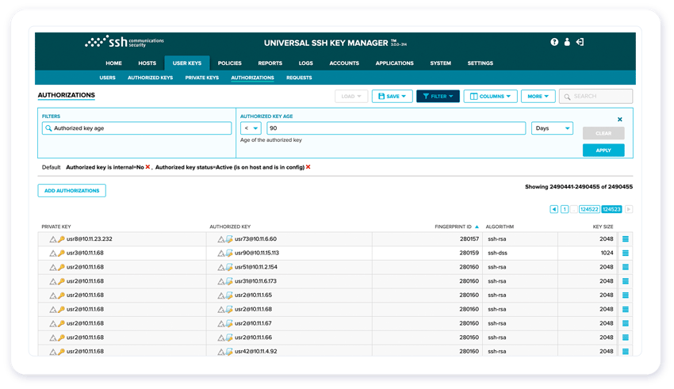This screenshot has height=389, width=674.
Task: Expand the Columns dropdown
Action: (490, 97)
